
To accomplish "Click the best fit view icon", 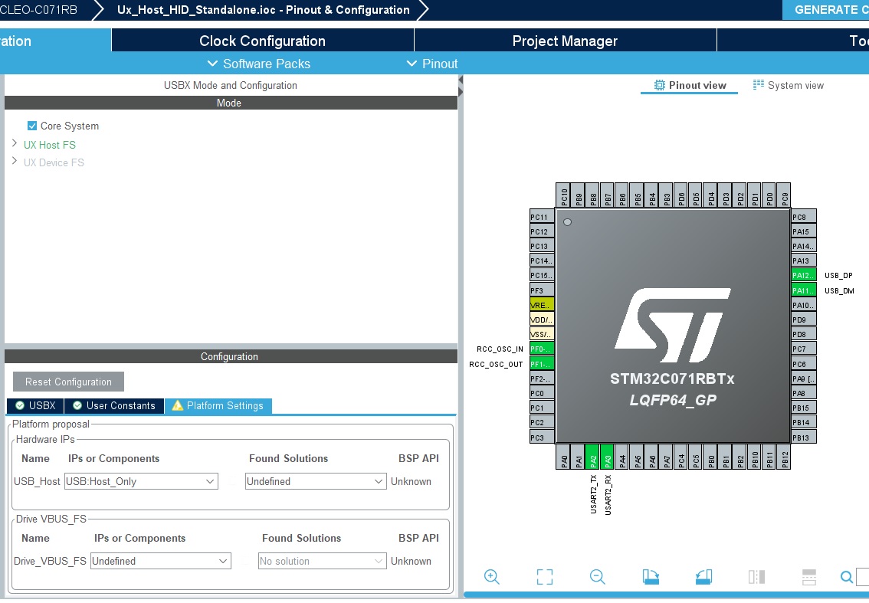I will (x=544, y=577).
